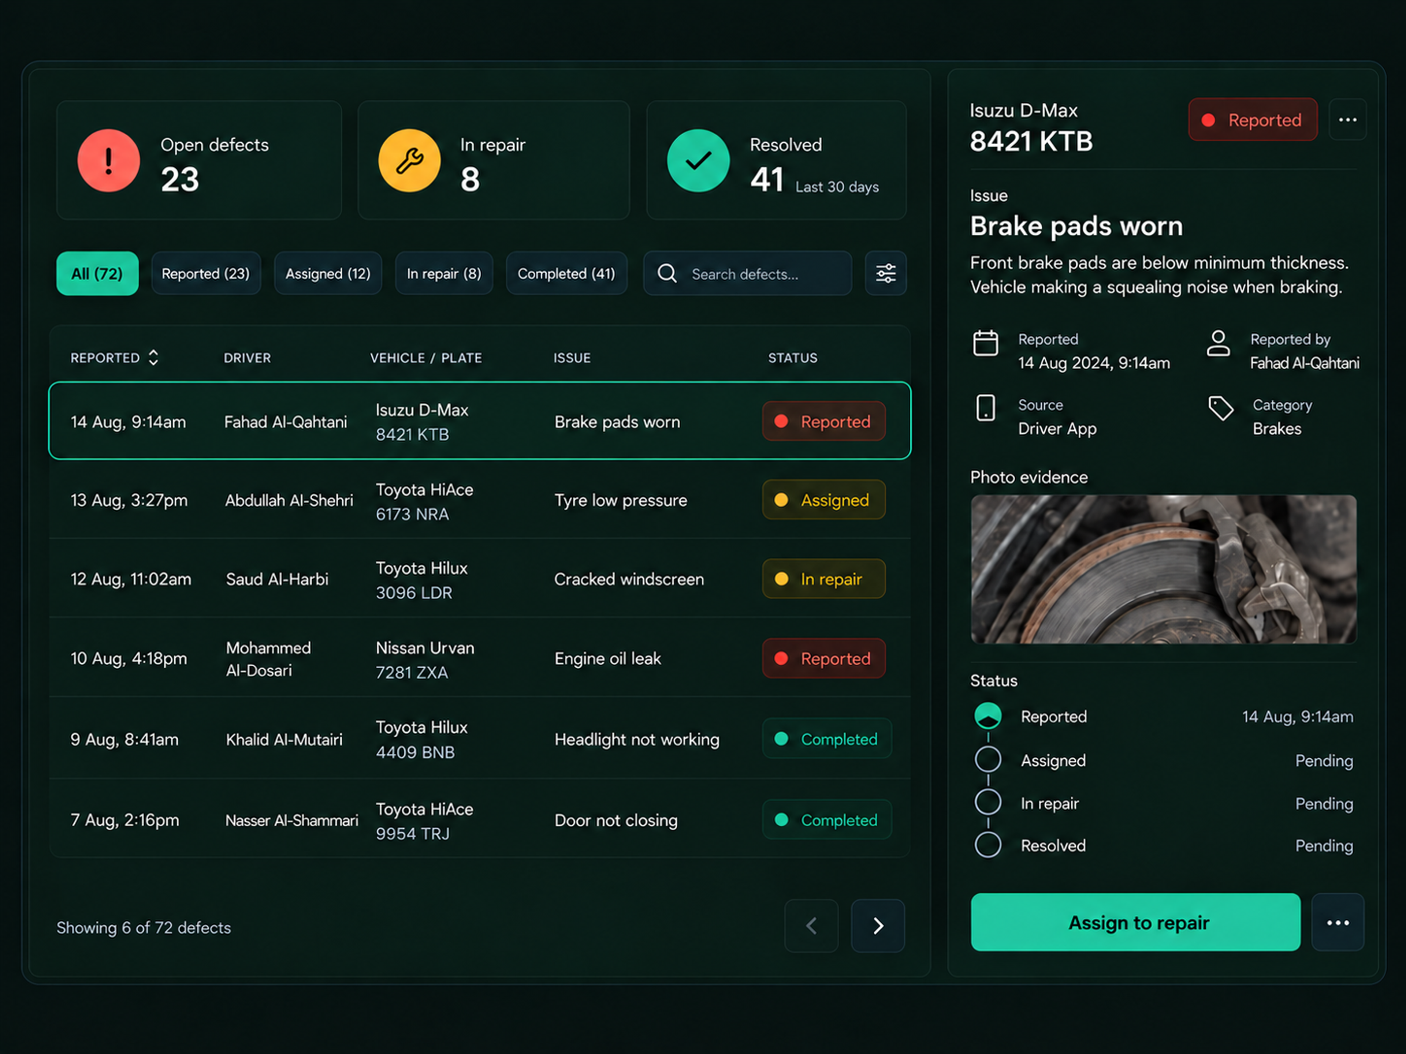
Task: Go to the previous page of defects
Action: click(x=811, y=926)
